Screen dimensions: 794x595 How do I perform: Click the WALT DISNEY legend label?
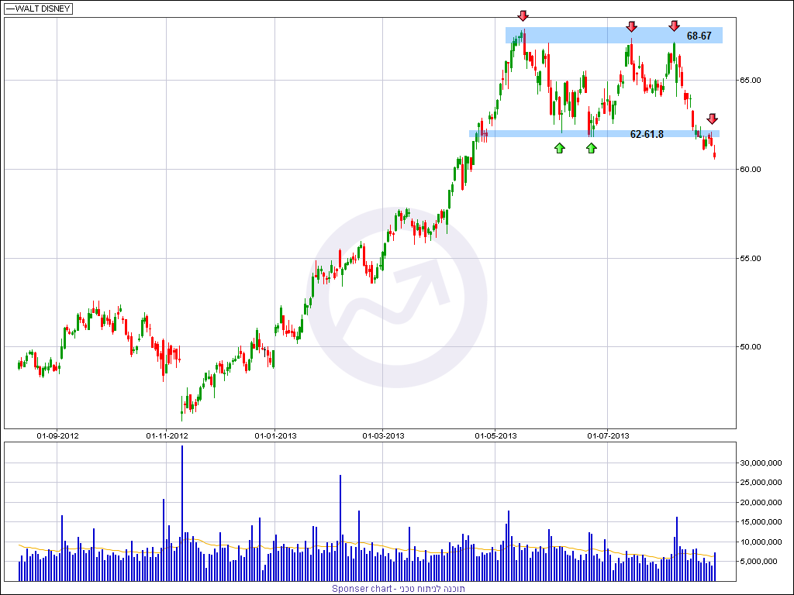click(38, 9)
